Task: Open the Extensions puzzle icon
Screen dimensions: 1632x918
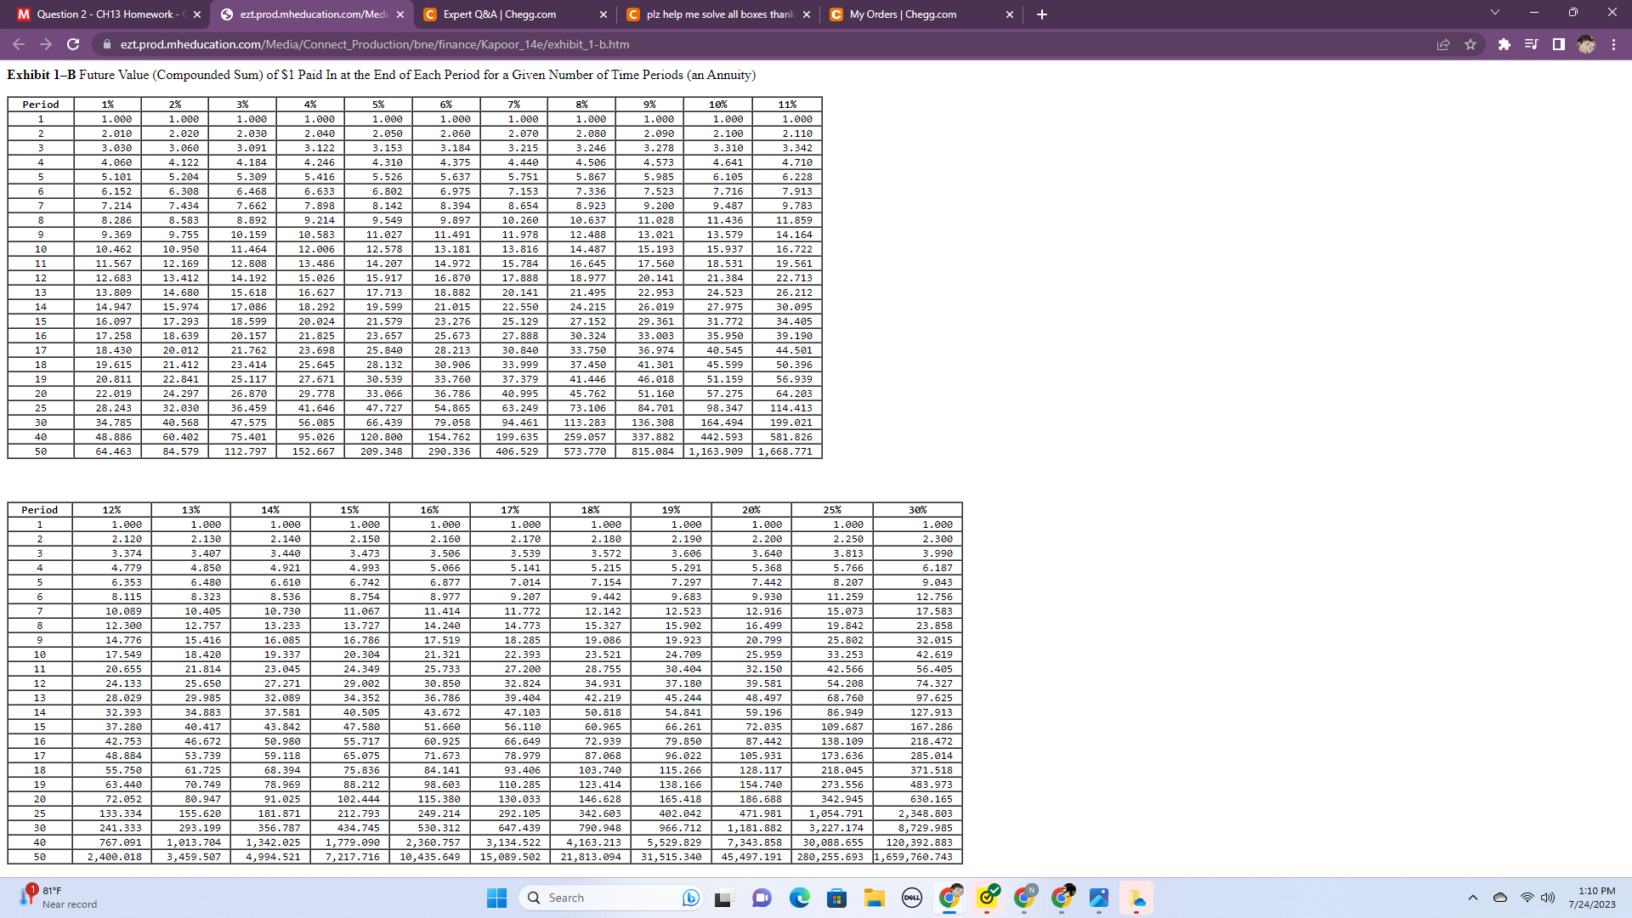Action: point(1504,44)
